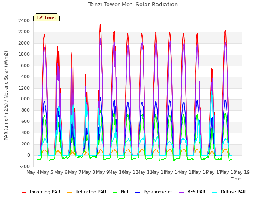
Task: Select the Reflected PAR legend label
Action: (x=91, y=192)
